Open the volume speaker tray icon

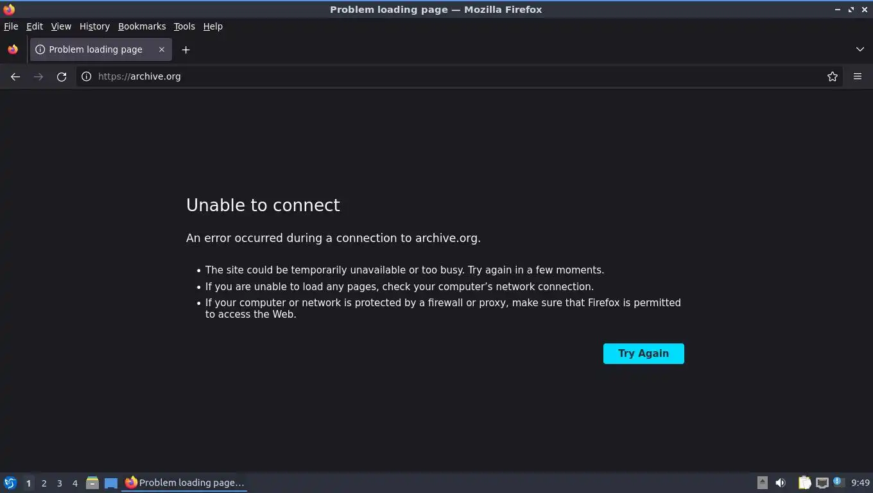781,483
